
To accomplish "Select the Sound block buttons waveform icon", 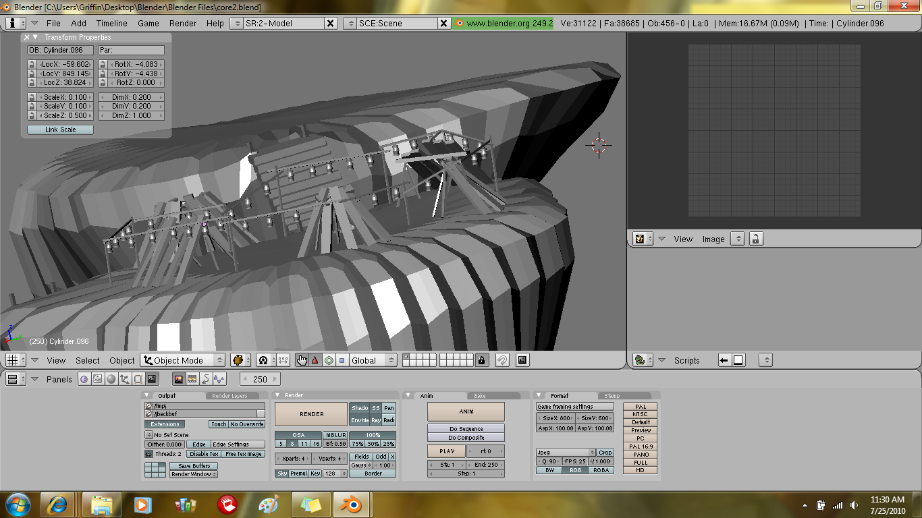I will tap(219, 379).
